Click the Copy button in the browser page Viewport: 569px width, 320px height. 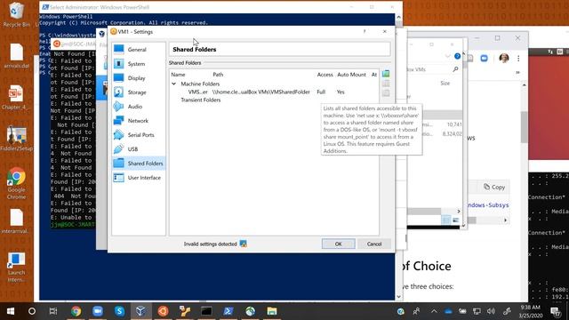494,188
